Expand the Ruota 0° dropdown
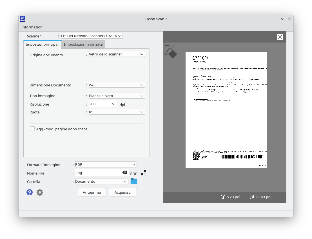Image resolution: width=312 pixels, height=239 pixels. point(117,112)
